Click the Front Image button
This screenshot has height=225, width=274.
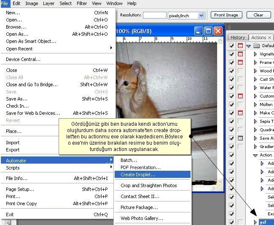click(x=226, y=15)
